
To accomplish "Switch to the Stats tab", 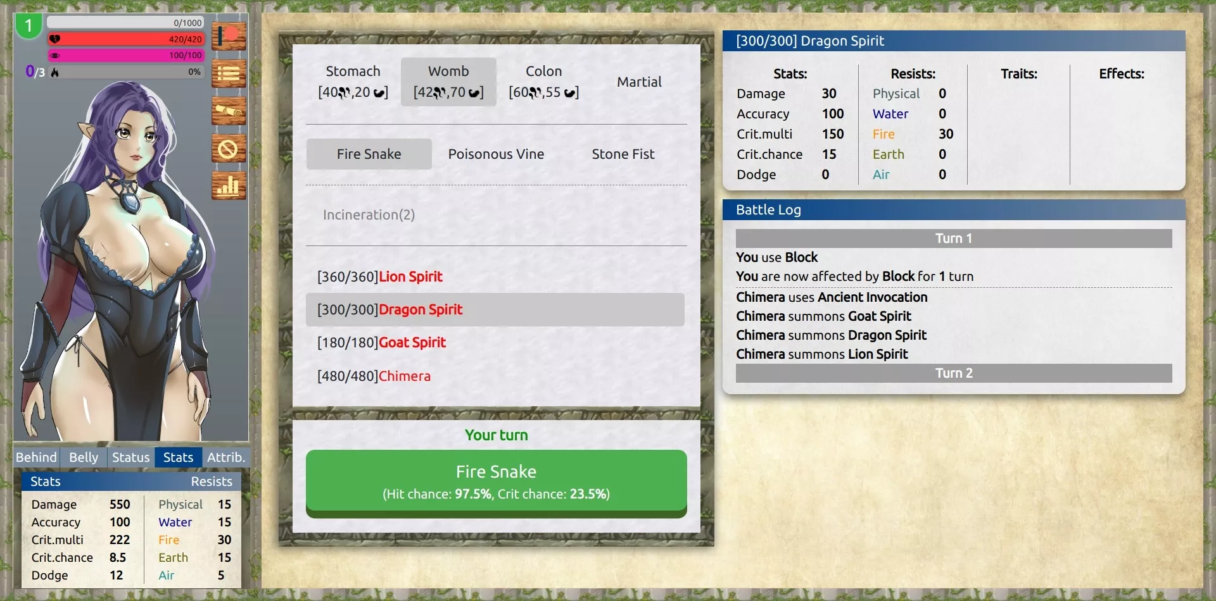I will pos(178,457).
